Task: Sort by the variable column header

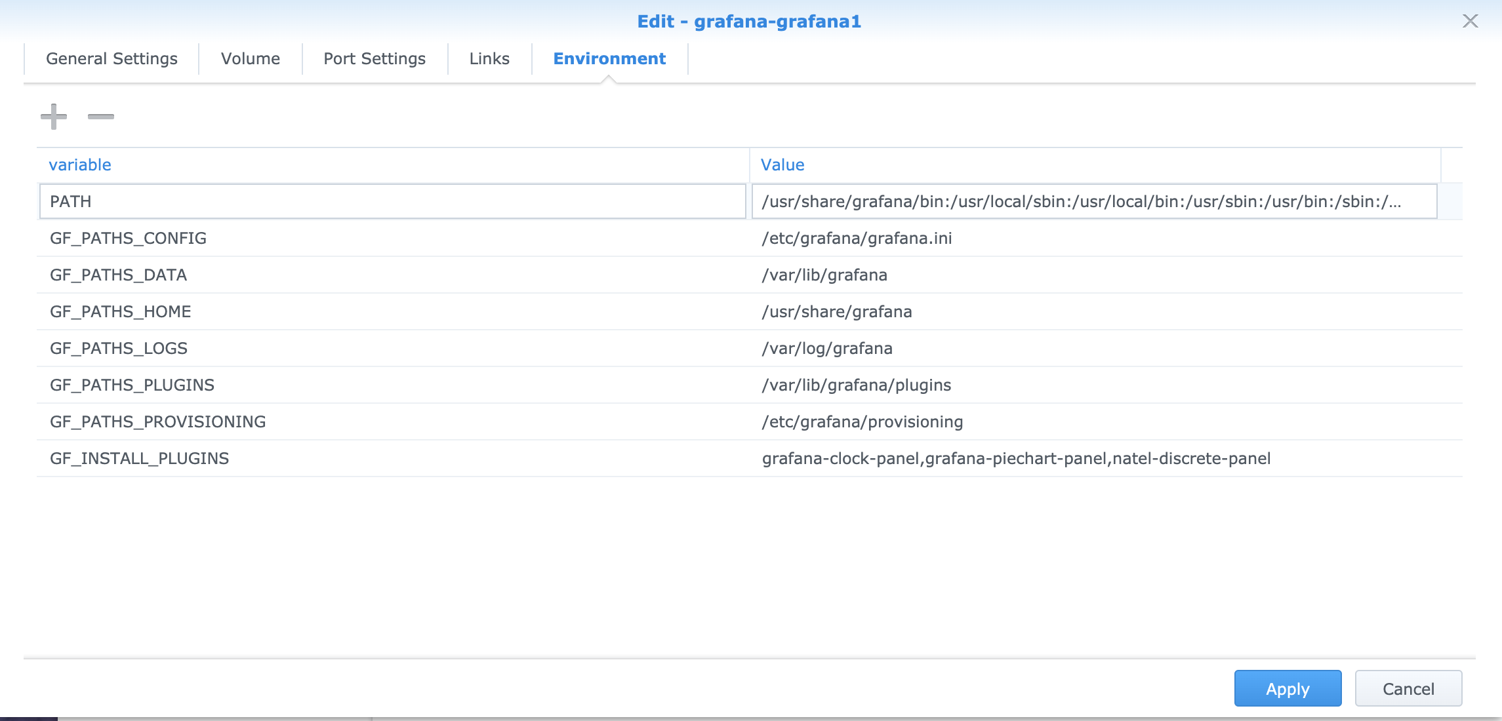Action: (79, 165)
